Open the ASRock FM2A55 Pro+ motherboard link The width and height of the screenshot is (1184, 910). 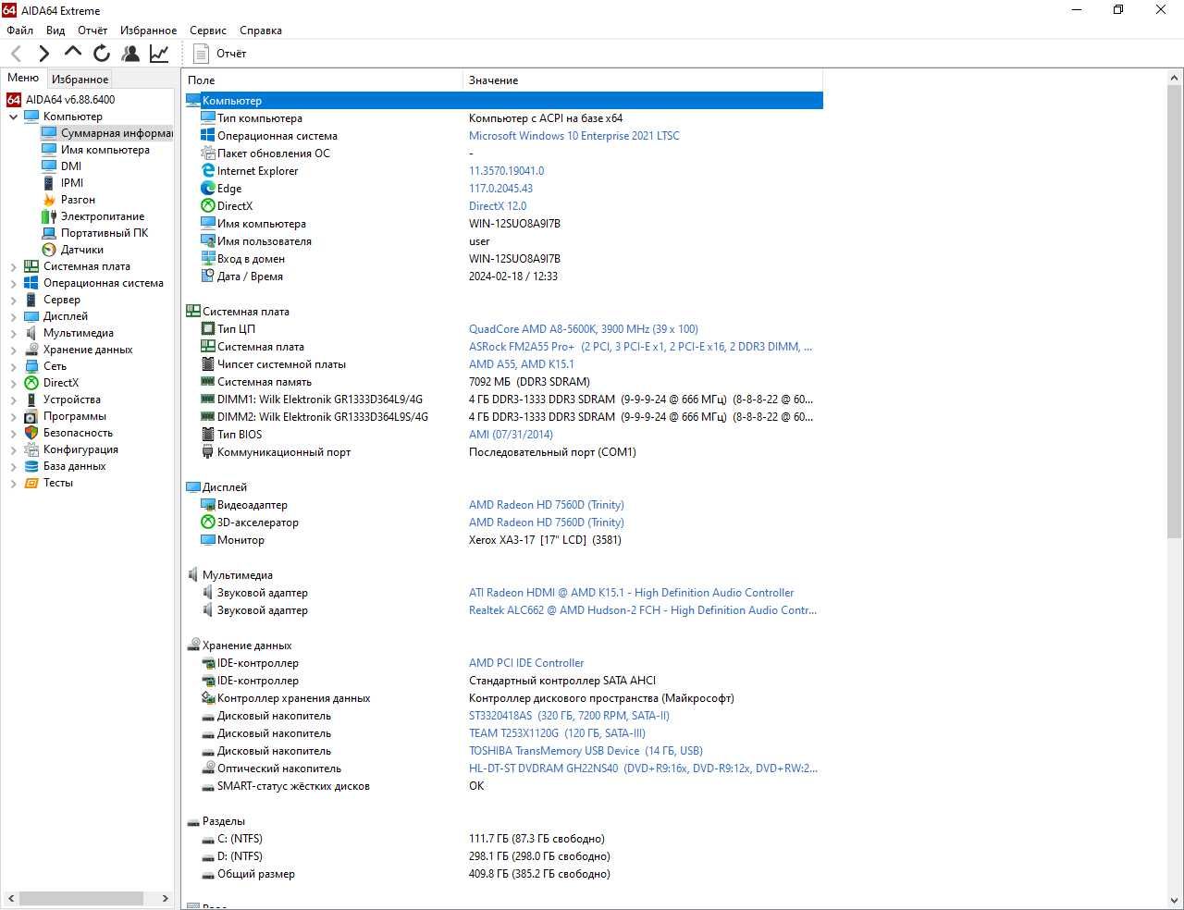[x=641, y=347]
